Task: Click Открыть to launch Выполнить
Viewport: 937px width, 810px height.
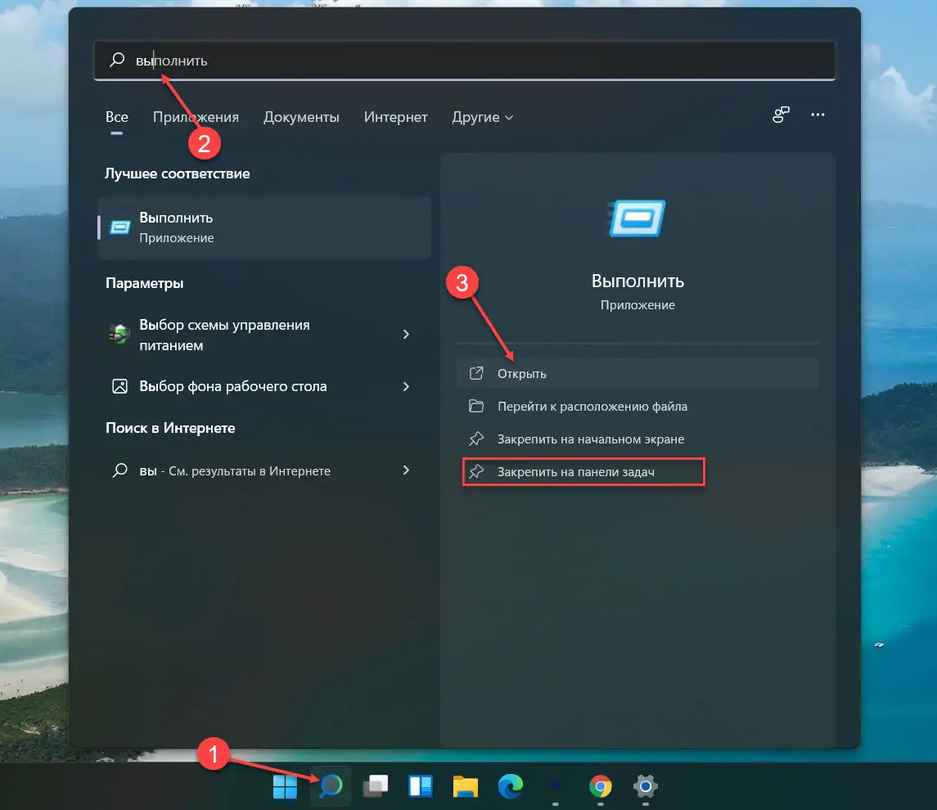Action: pos(522,374)
